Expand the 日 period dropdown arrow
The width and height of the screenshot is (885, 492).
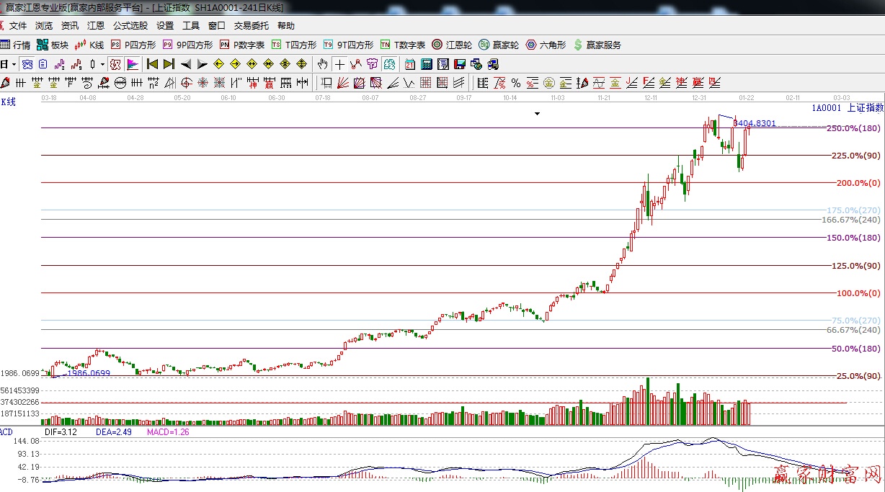pos(14,64)
